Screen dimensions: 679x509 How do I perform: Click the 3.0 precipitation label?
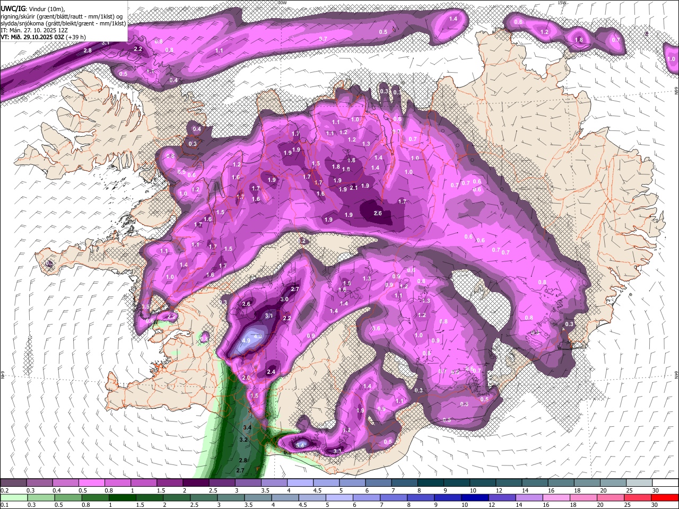click(x=284, y=300)
